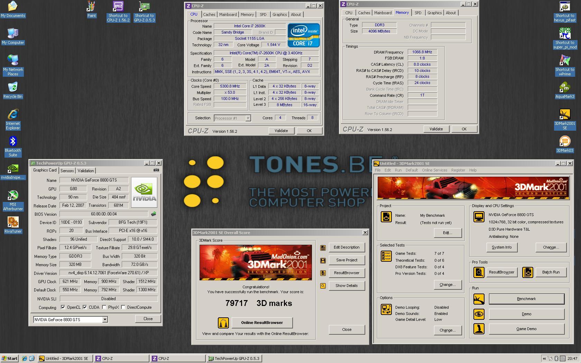The height and width of the screenshot is (363, 581).
Task: Open the Validation tab in GPU-Z
Action: coord(86,171)
